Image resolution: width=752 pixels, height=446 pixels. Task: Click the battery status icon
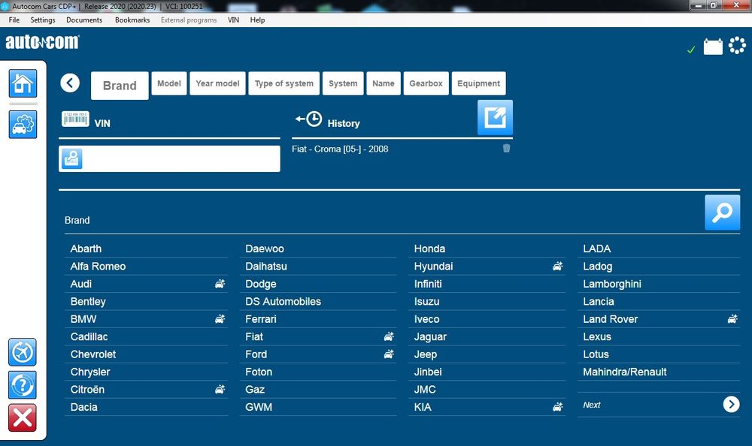[713, 47]
